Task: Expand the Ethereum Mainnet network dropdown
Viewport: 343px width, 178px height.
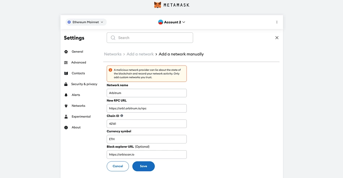Action: click(86, 22)
